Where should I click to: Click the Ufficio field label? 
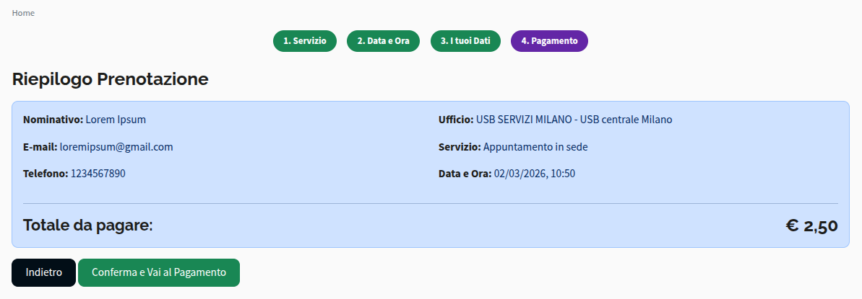coord(455,120)
